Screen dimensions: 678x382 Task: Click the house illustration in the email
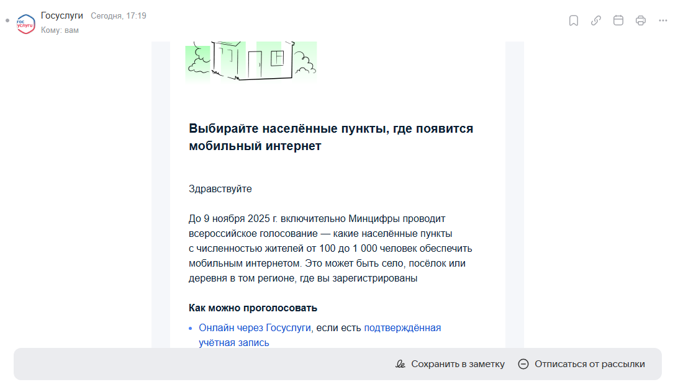251,61
